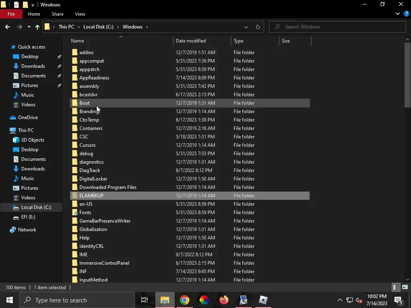
Task: Open Task View from the taskbar
Action: tap(144, 300)
